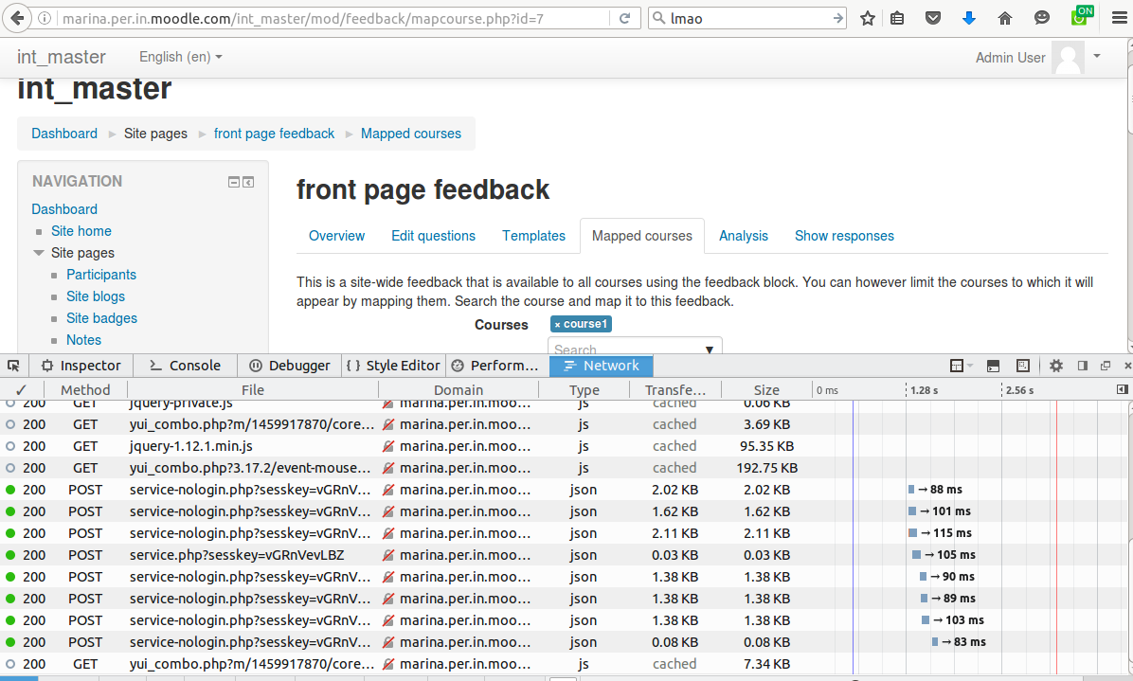
Task: Reload the page with the refresh icon
Action: click(x=625, y=18)
